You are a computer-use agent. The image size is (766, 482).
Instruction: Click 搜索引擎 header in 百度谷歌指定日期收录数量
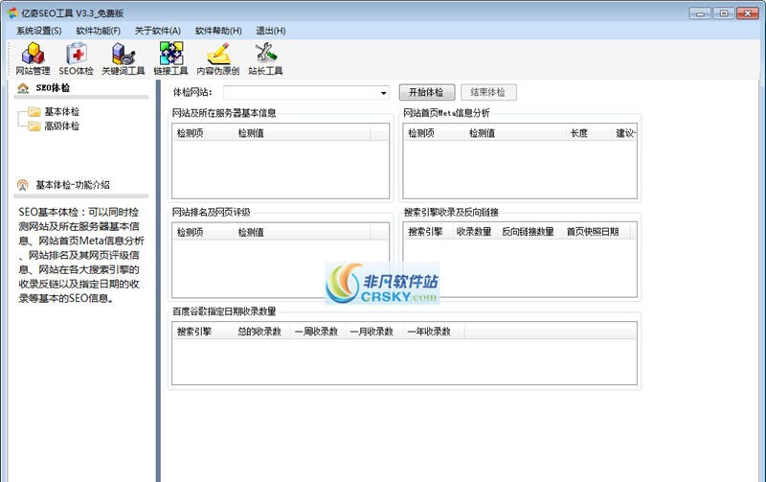(203, 332)
